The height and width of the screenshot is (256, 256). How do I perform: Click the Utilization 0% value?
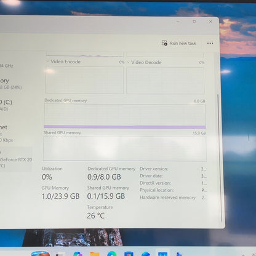[x=47, y=177]
